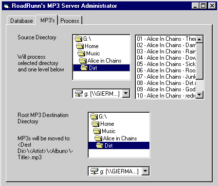Select Alice in Chains in Source Directory tree
This screenshot has height=186, width=218.
104,61
